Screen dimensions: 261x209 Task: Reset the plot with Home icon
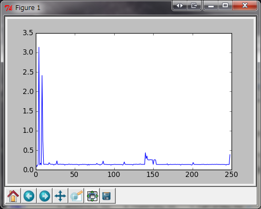pyautogui.click(x=13, y=196)
